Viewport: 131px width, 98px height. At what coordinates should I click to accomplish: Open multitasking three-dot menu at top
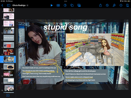(66, 1)
